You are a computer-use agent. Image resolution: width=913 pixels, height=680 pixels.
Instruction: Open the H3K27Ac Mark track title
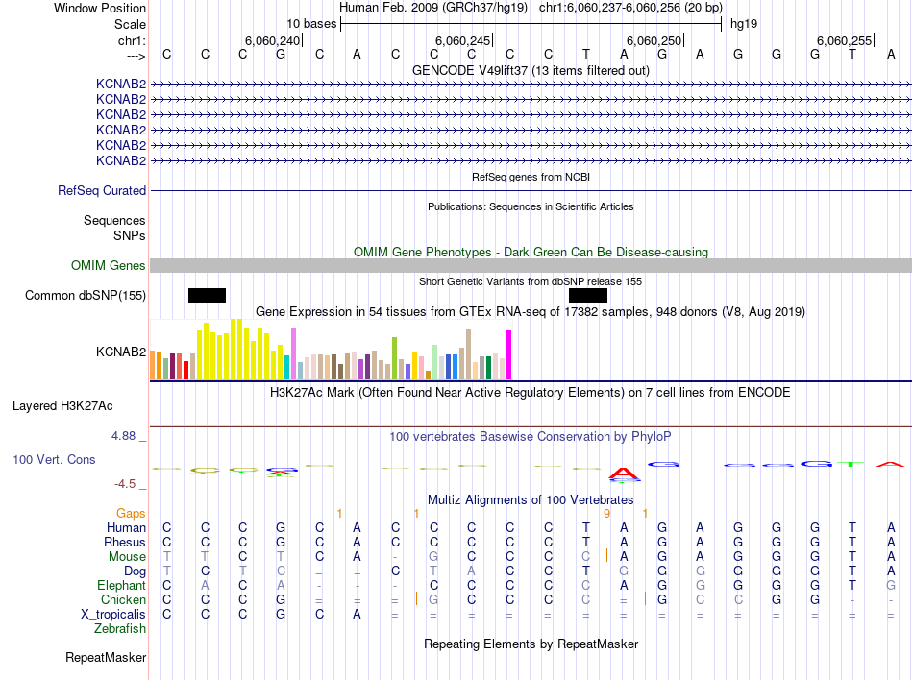tap(531, 393)
